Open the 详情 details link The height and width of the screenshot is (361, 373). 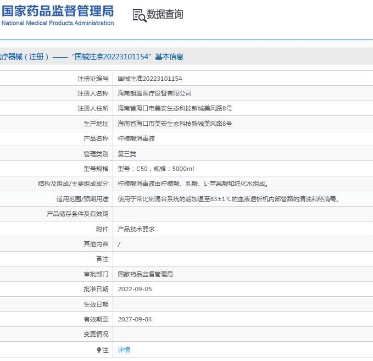coord(124,350)
